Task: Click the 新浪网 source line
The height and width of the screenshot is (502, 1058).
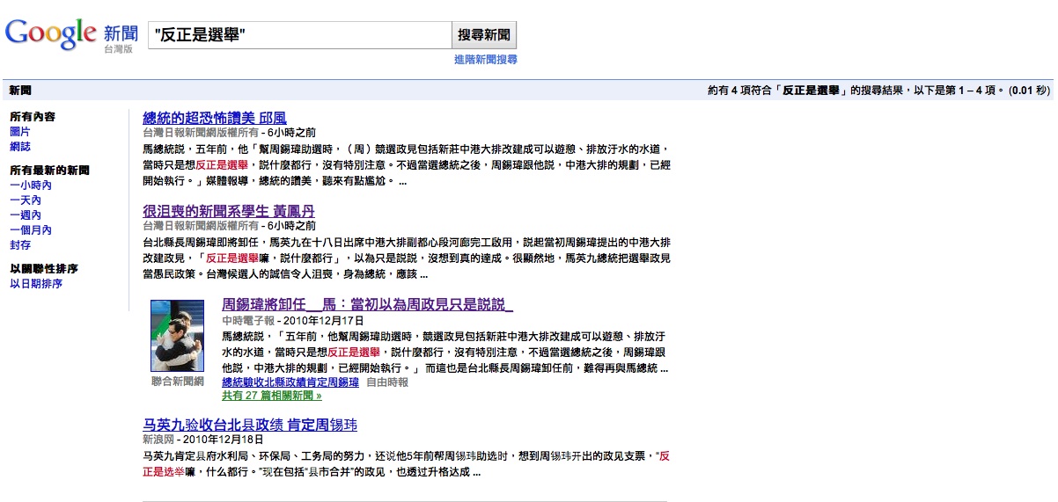Action: pos(158,439)
